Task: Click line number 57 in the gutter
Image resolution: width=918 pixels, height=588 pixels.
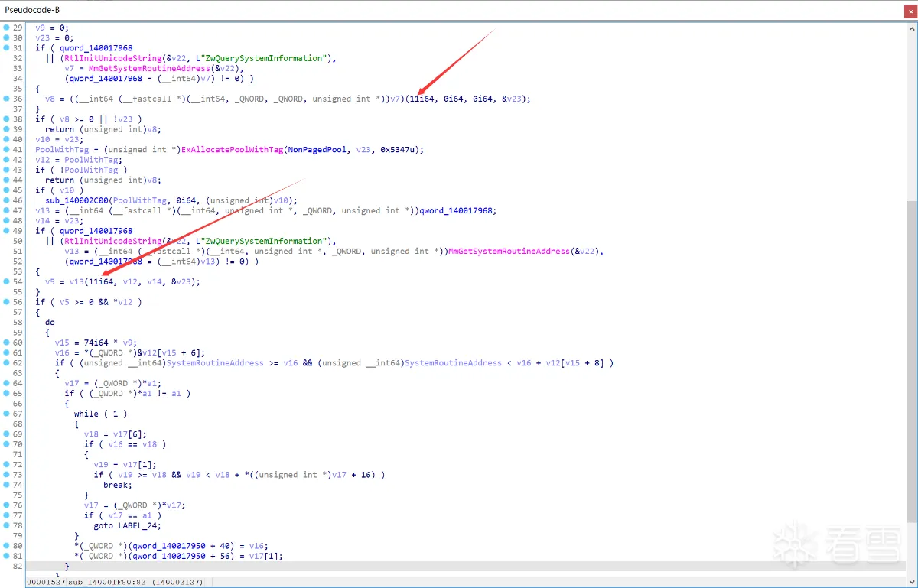Action: click(18, 312)
